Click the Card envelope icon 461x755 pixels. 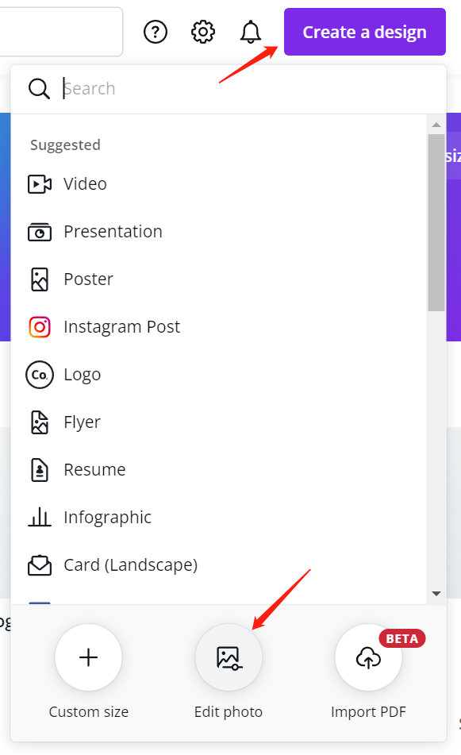click(x=40, y=564)
